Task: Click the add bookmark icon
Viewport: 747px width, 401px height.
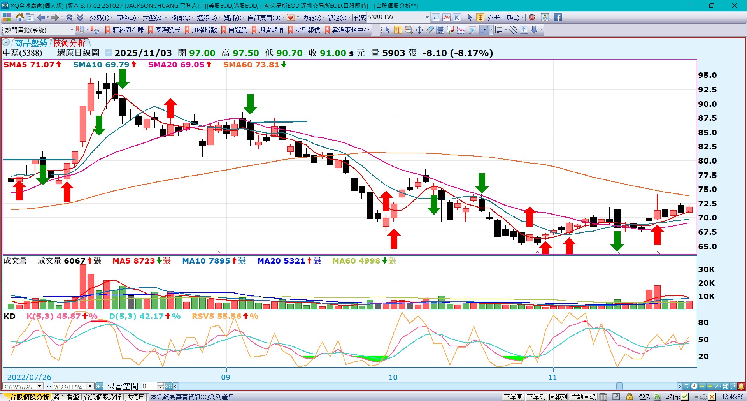Action: (x=95, y=30)
